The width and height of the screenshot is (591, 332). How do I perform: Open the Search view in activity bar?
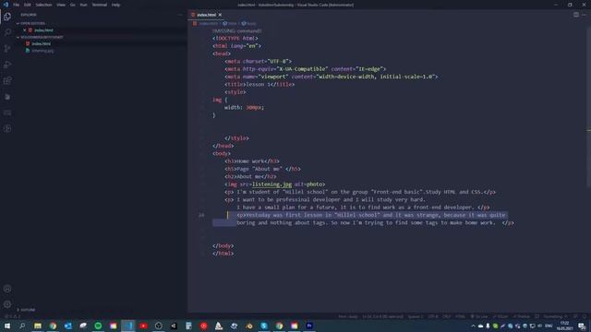point(7,32)
